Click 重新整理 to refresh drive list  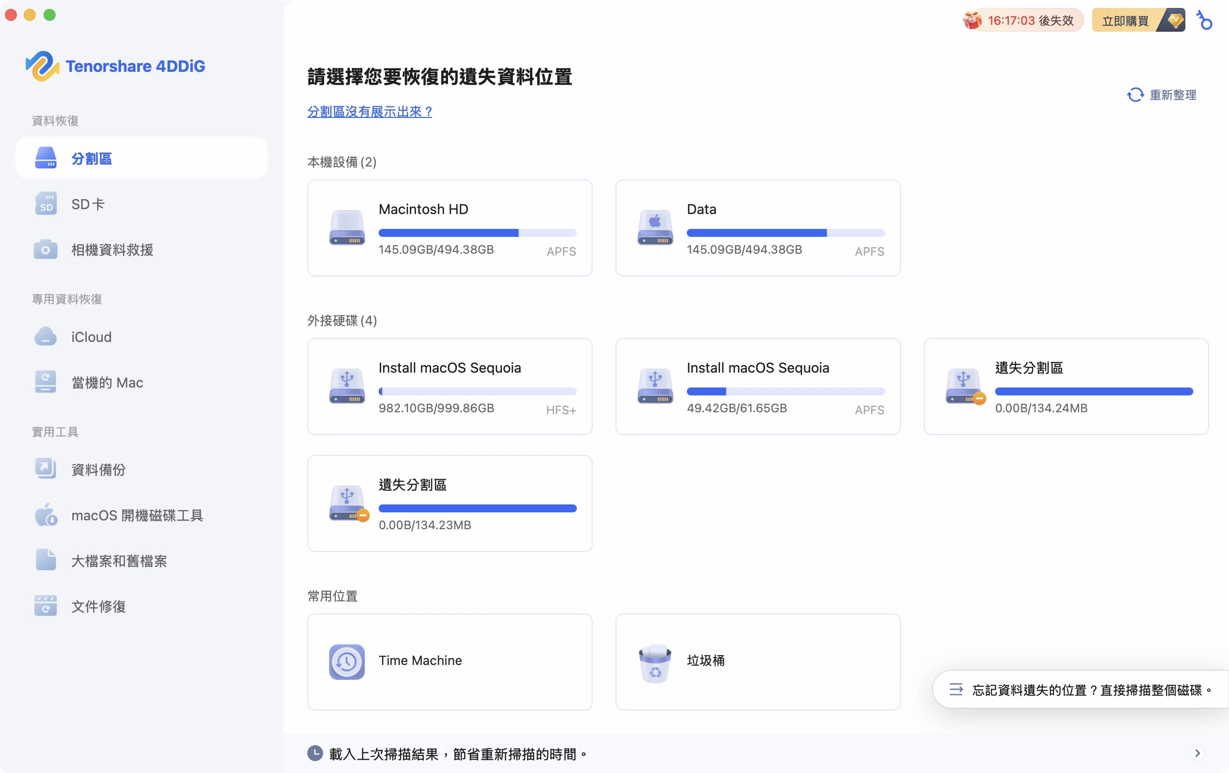click(x=1162, y=95)
